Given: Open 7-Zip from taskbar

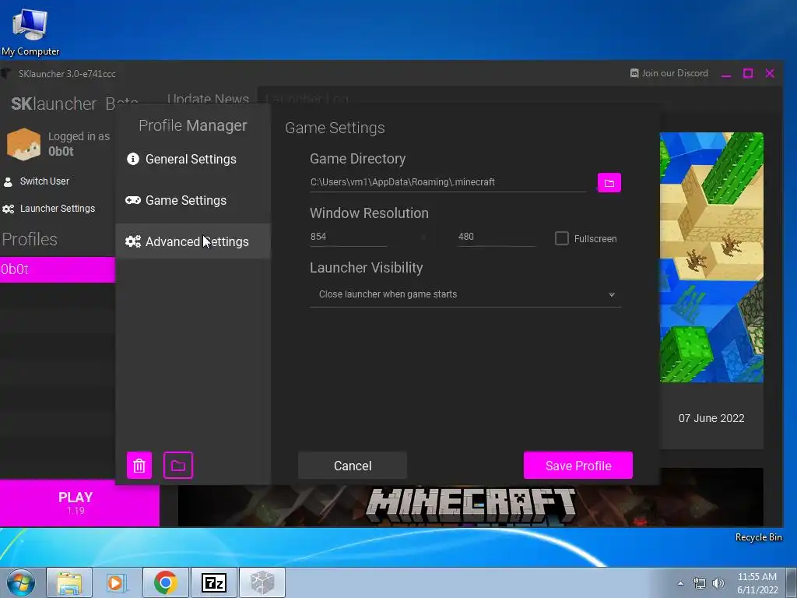Looking at the screenshot, I should pyautogui.click(x=213, y=582).
